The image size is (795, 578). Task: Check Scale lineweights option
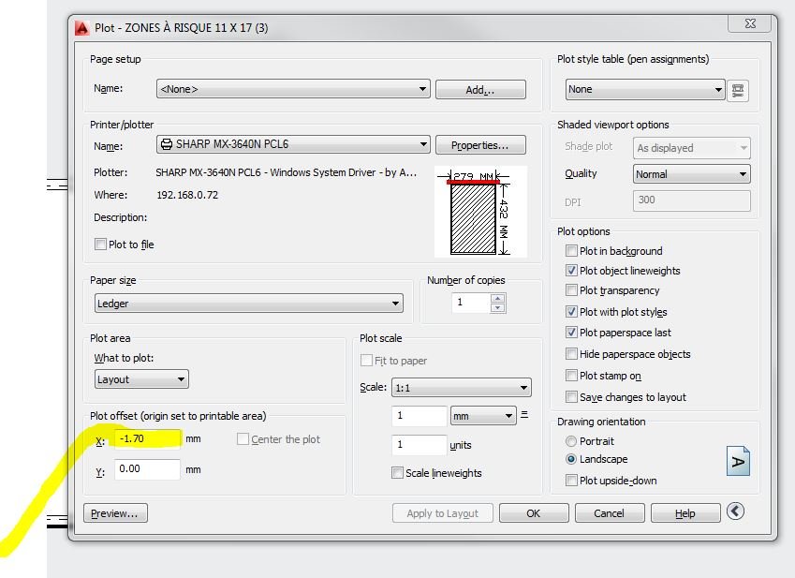pos(397,473)
